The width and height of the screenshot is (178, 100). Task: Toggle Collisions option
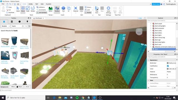pos(41,7)
